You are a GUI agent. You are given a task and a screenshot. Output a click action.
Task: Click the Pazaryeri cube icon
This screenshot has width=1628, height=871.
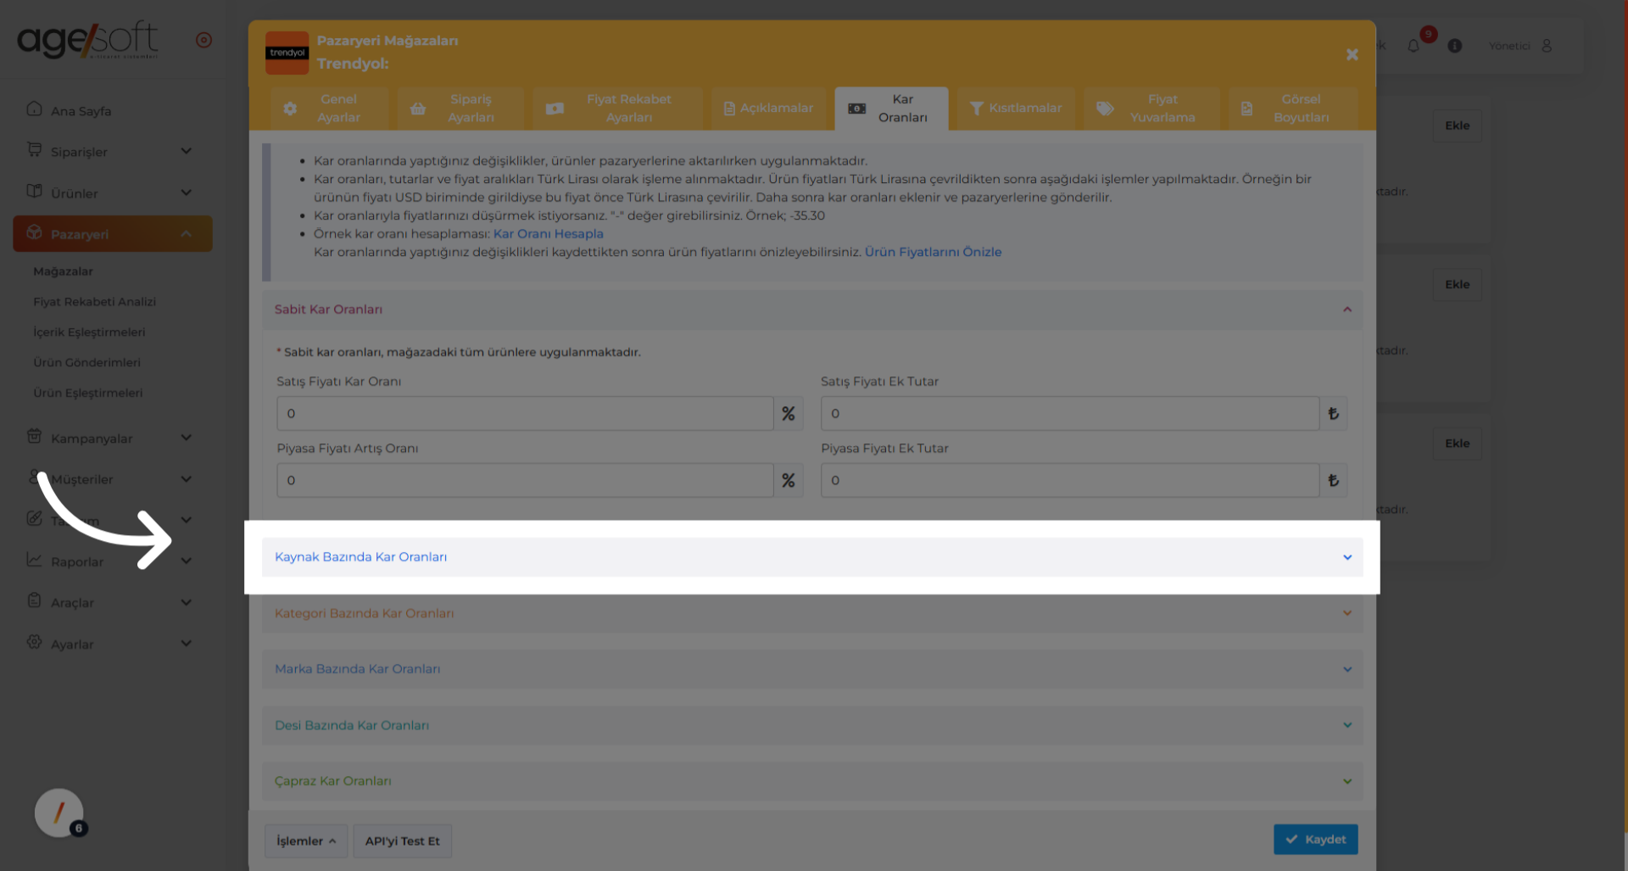click(34, 232)
